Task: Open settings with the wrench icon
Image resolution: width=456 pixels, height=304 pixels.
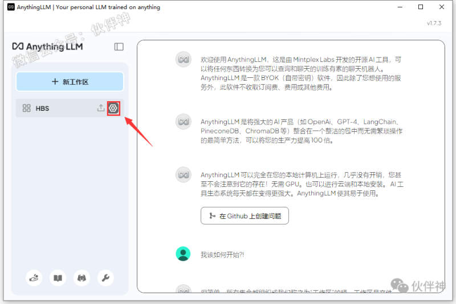Action: [x=105, y=278]
